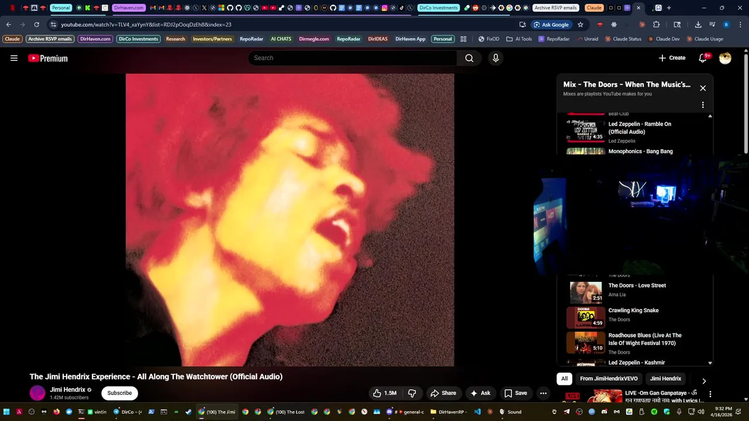
Task: Open the Windows Start menu
Action: tap(6, 412)
